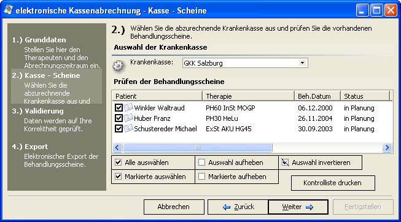The image size is (401, 222).
Task: Click the document icon next to Winkler Waltraud
Action: [x=128, y=107]
